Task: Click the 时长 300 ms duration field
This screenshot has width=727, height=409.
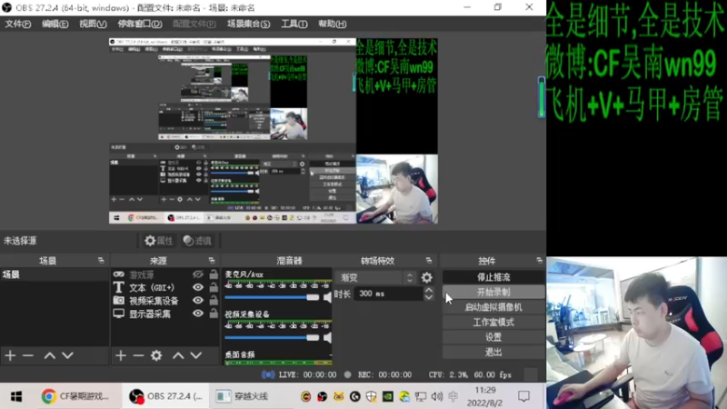Action: (x=389, y=294)
